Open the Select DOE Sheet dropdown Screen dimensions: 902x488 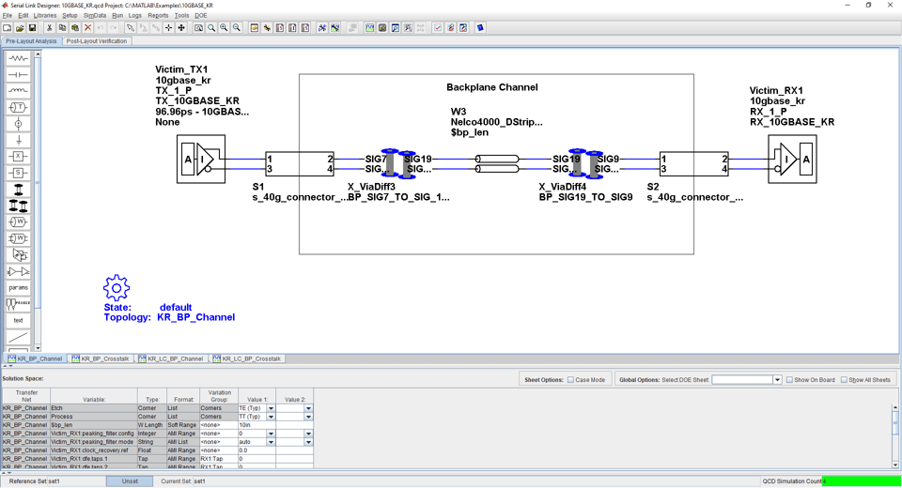[x=777, y=380]
